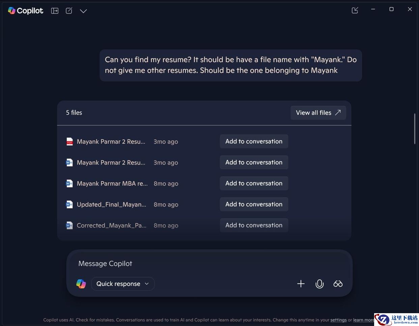Screen dimensions: 419x326
Task: Activate the microphone voice input icon
Action: click(x=319, y=284)
